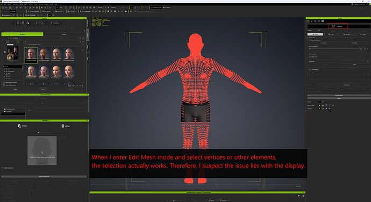The image size is (371, 202).
Task: Expand the third content tree folder
Action: point(5,74)
